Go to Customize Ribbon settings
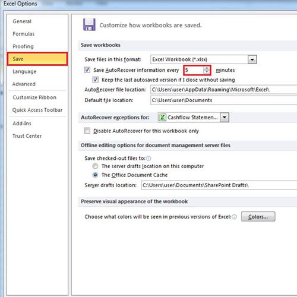This screenshot has height=297, width=297. pyautogui.click(x=34, y=97)
